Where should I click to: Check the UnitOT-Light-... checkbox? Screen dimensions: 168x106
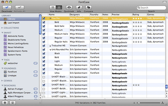point(44,93)
